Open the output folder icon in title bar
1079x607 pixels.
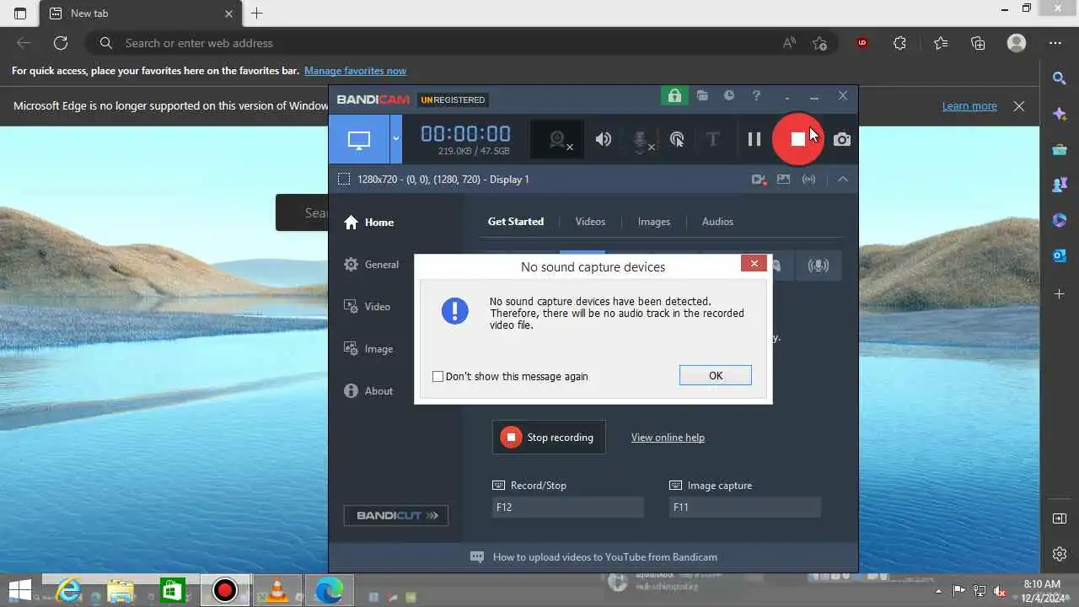pyautogui.click(x=702, y=96)
